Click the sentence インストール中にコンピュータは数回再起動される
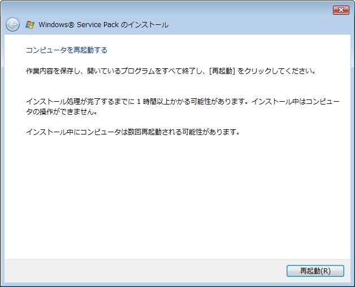The image size is (355, 287). click(x=133, y=132)
